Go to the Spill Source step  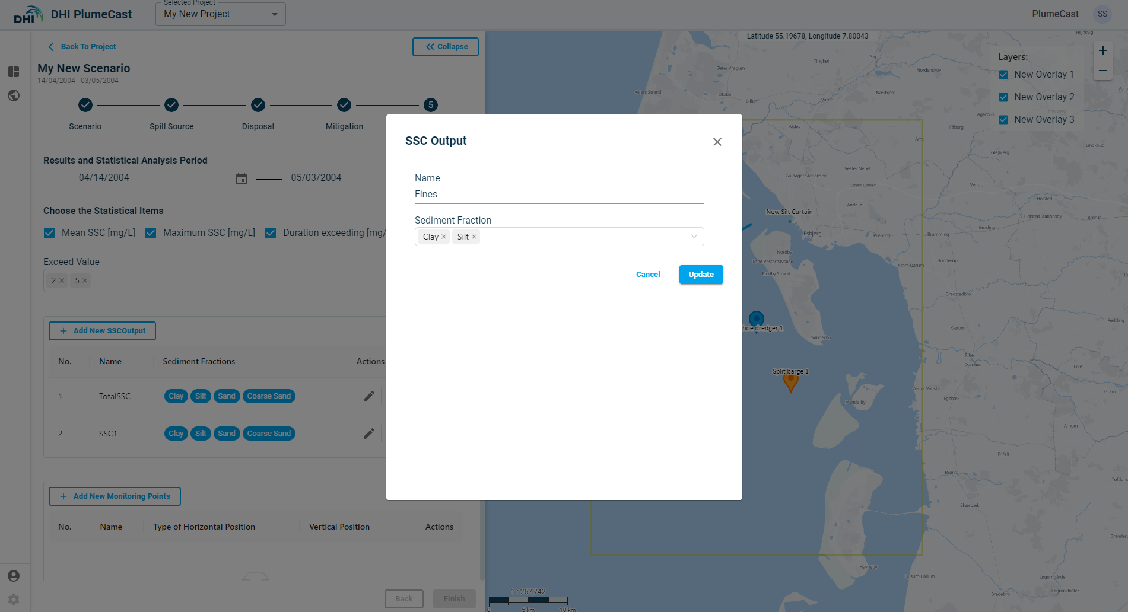171,105
